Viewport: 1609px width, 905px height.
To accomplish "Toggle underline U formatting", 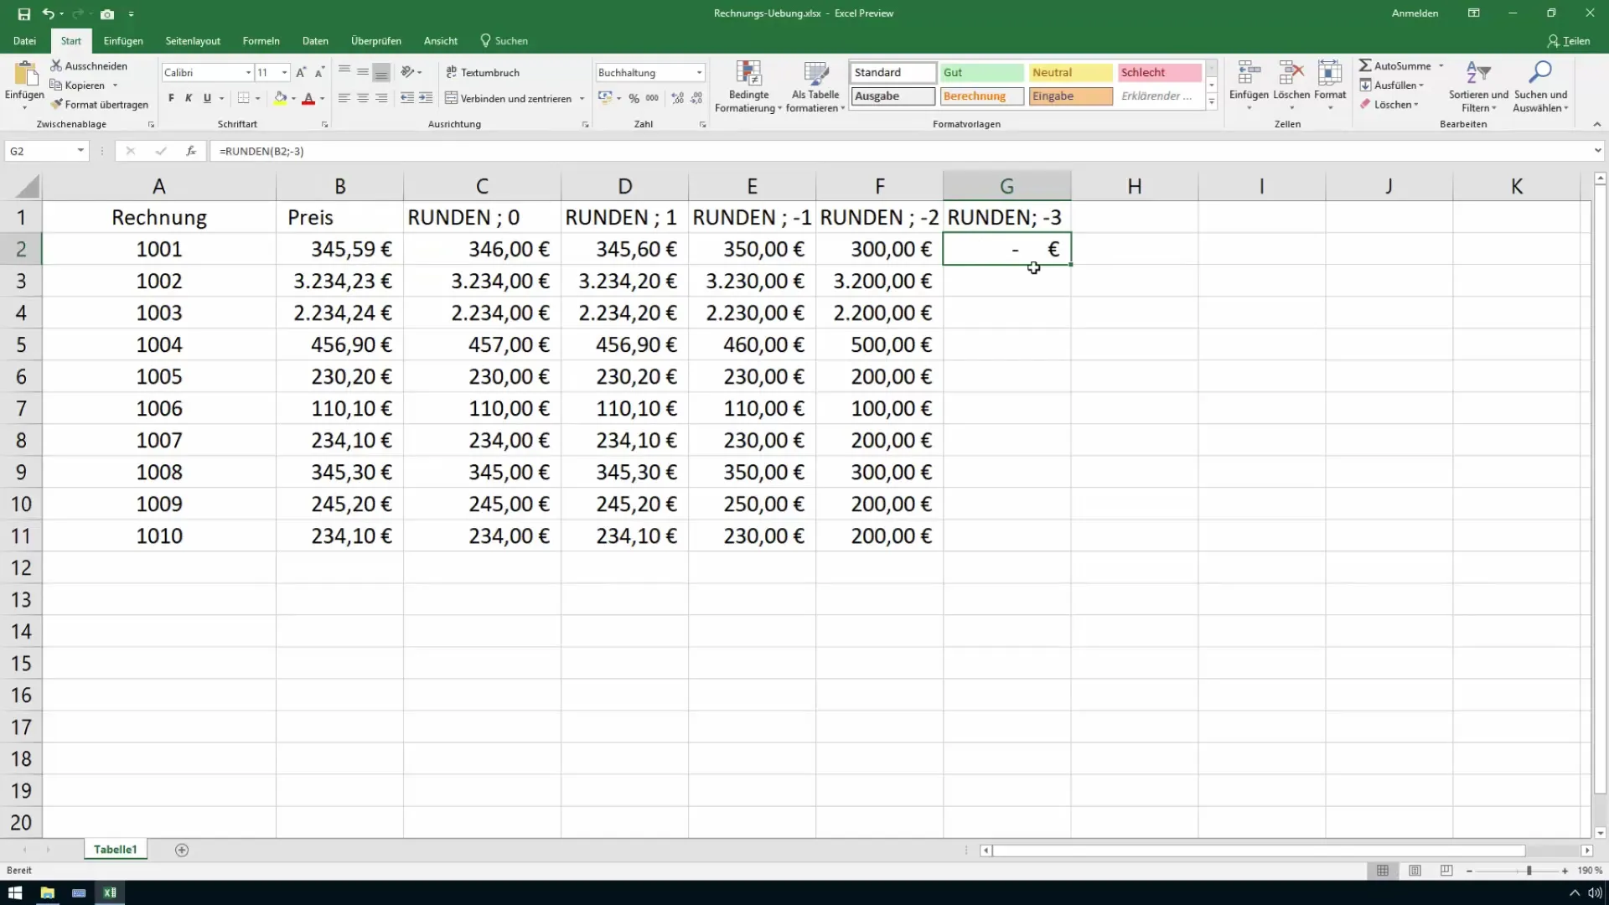I will [207, 98].
